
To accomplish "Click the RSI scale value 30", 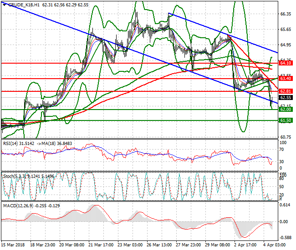I will tap(281, 162).
